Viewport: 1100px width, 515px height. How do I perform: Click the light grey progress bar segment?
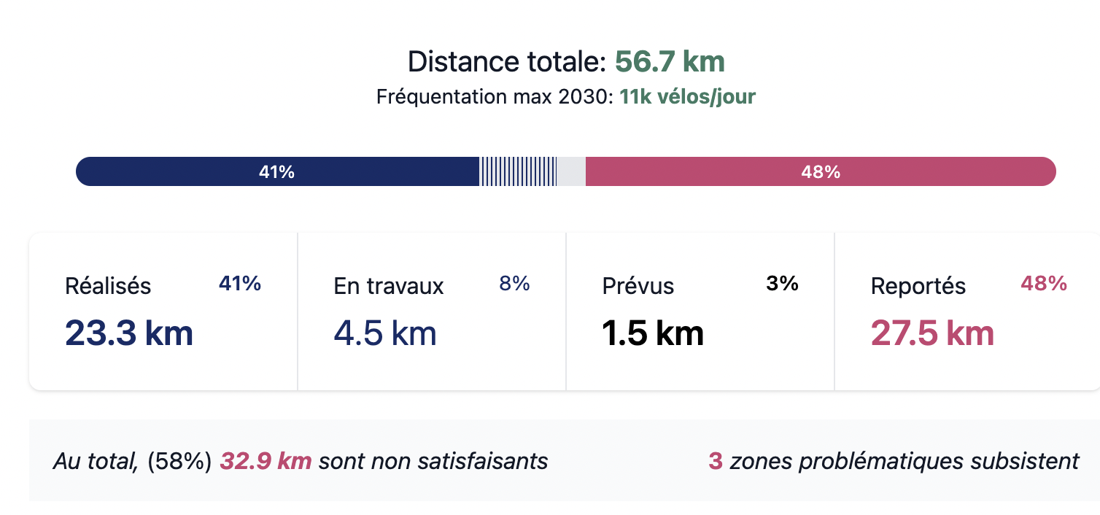[x=571, y=171]
